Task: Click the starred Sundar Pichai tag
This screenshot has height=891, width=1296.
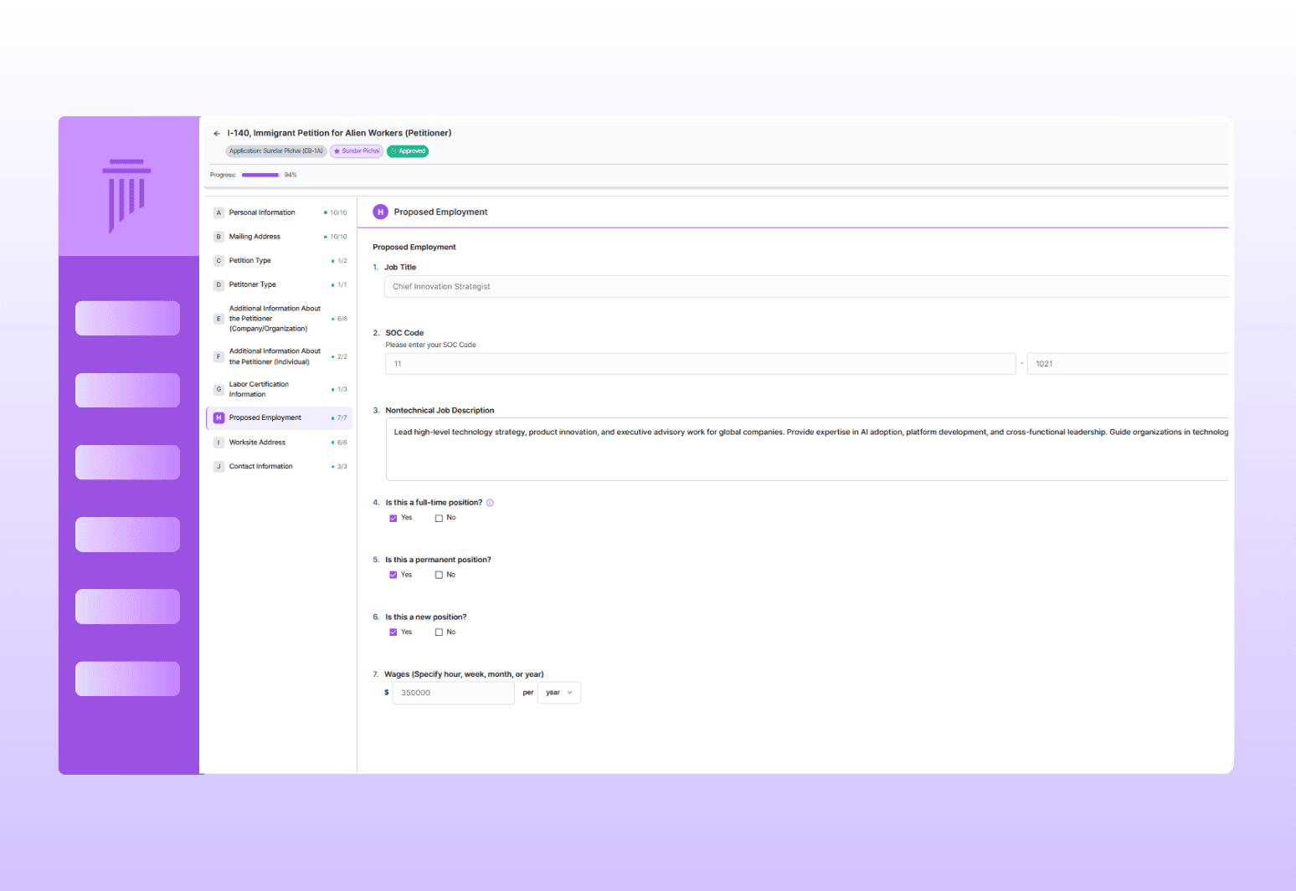Action: coord(357,151)
